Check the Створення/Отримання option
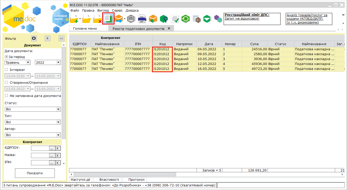The image size is (347, 190). [6, 82]
